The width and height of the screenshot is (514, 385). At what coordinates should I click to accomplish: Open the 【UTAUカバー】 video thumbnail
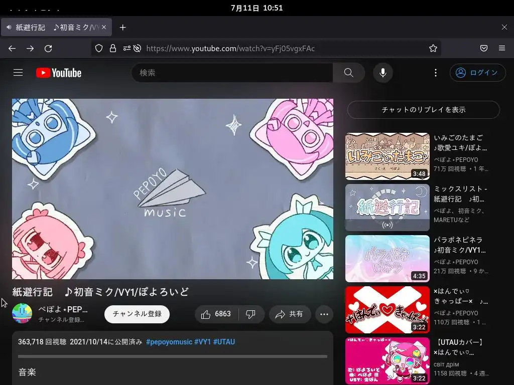click(388, 361)
